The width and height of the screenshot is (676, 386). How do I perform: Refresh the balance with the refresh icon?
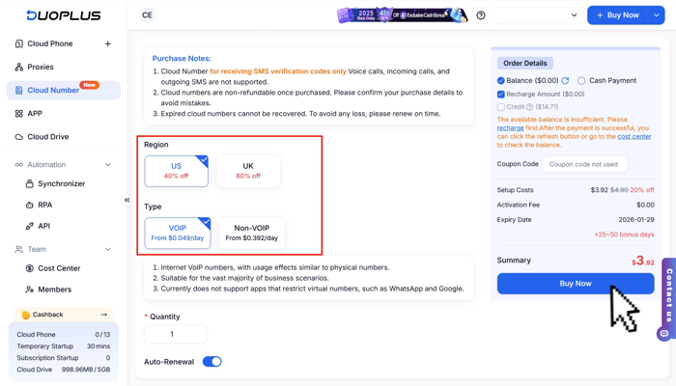tap(566, 81)
